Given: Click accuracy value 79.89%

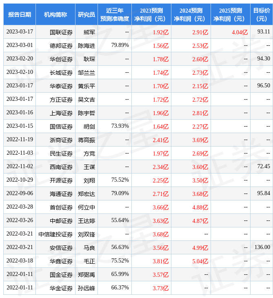Looking at the screenshot, I should tap(120, 45).
